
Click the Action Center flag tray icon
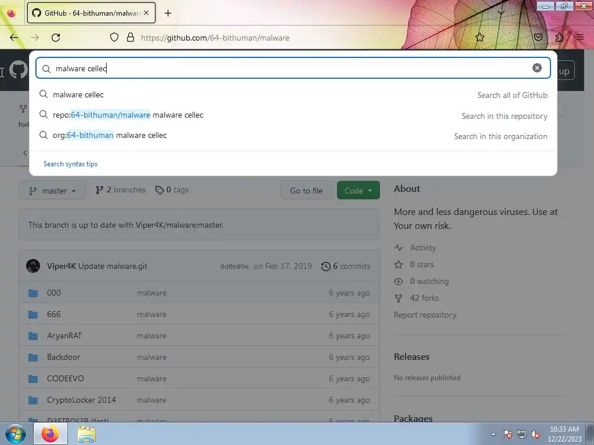point(508,434)
